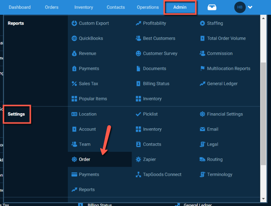This screenshot has height=206, width=271.
Task: Click the Profitability trend icon
Action: (x=138, y=23)
